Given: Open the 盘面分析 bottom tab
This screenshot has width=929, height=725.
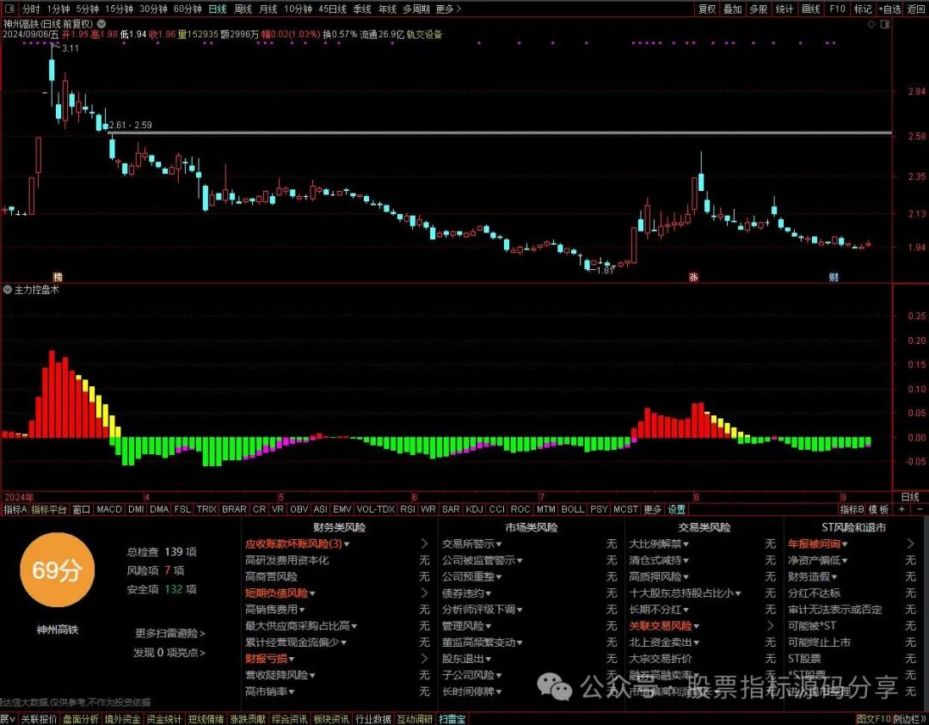Looking at the screenshot, I should click(81, 719).
